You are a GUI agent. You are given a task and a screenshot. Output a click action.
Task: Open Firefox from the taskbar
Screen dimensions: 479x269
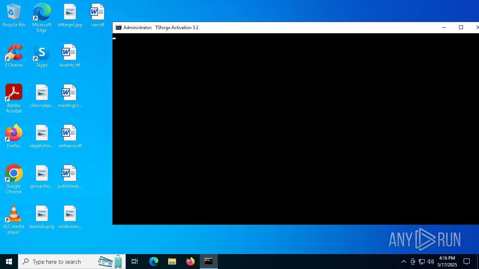coord(190,262)
